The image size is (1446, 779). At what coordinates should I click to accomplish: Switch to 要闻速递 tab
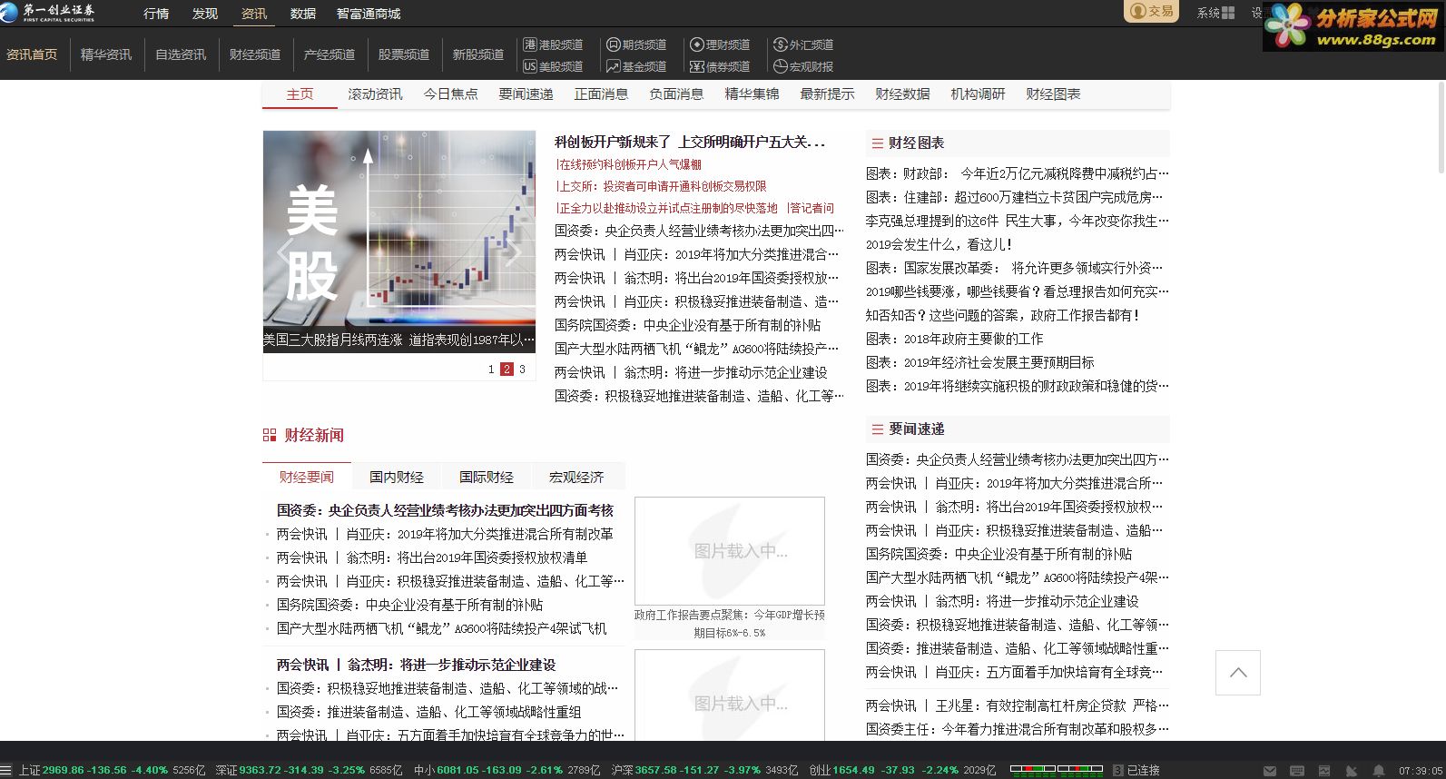(526, 94)
